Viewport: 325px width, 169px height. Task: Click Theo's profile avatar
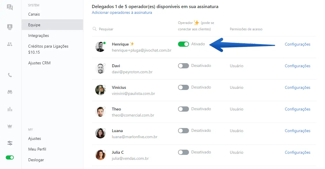(100, 112)
